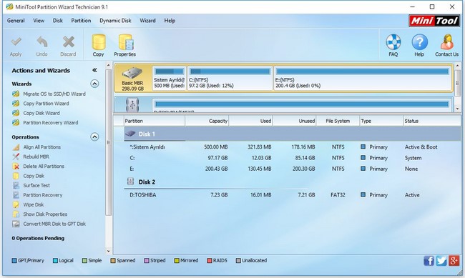Select the Disk 2 row in partition list
This screenshot has height=278, width=465.
(x=293, y=182)
